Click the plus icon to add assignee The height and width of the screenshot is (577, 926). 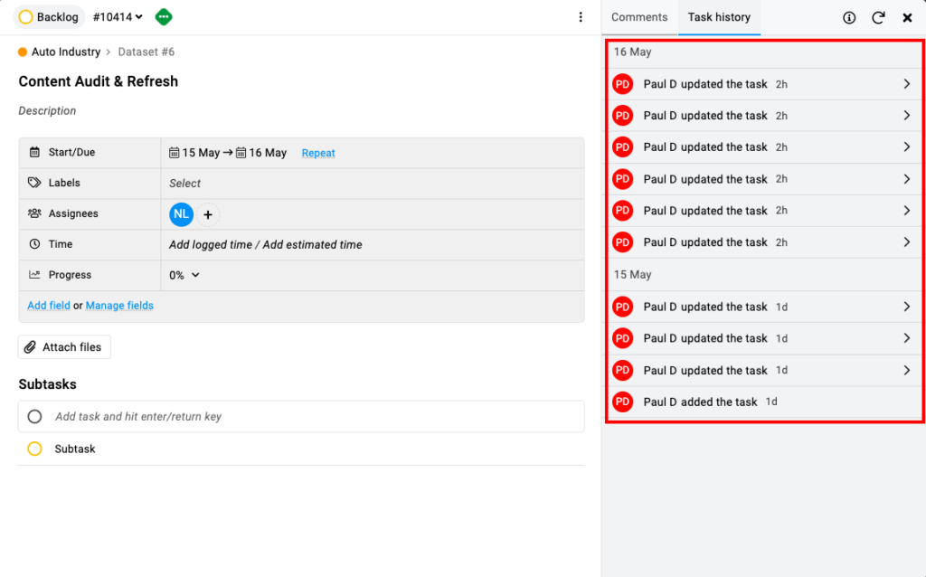point(208,214)
